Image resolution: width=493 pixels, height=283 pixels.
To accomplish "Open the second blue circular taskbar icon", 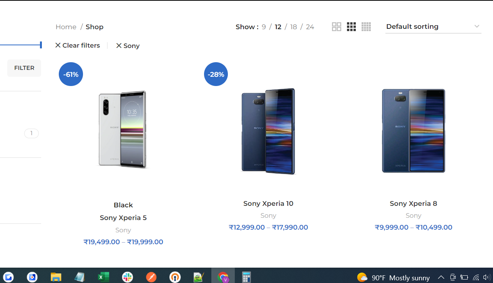I will (x=32, y=277).
